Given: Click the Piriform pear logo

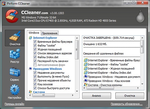Looking at the screenshot, I should tap(140, 16).
